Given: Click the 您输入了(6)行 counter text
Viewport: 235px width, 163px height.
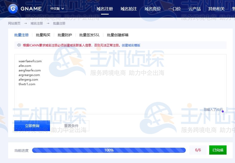Looking at the screenshot, I should [x=213, y=109].
